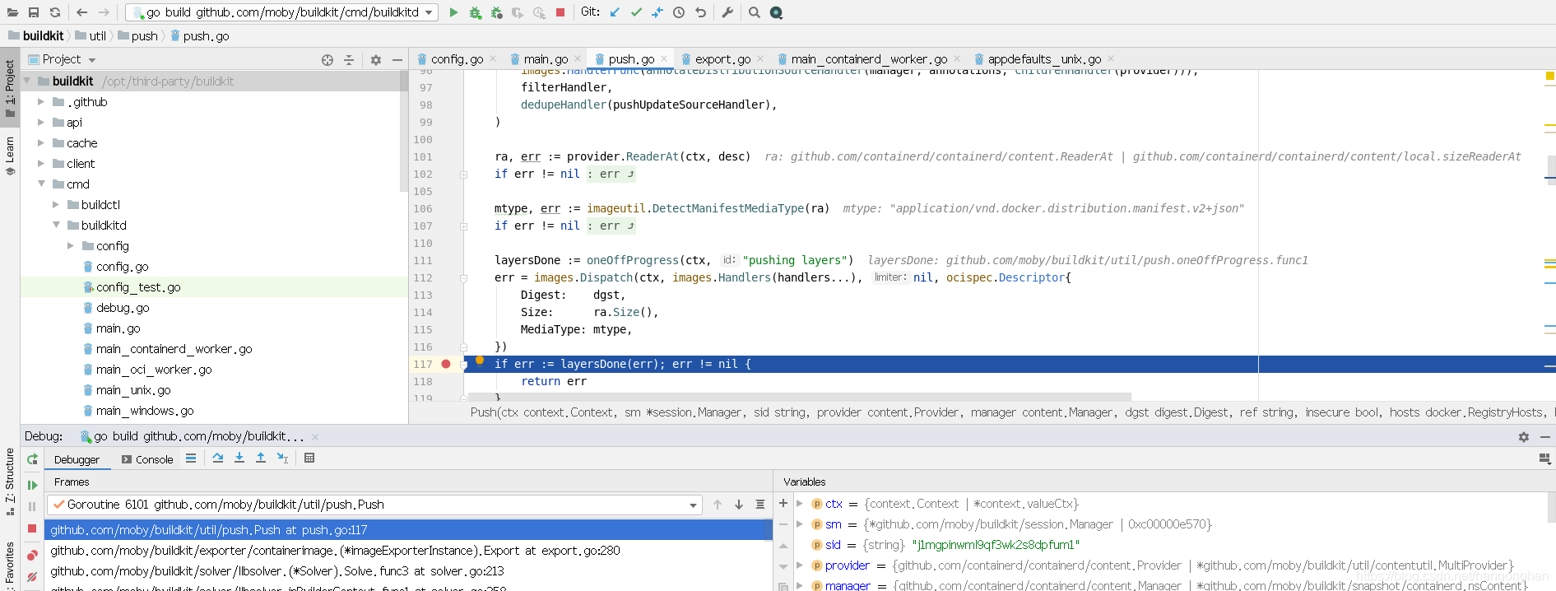1556x591 pixels.
Task: Click Git revert rollback icon
Action: pos(700,12)
